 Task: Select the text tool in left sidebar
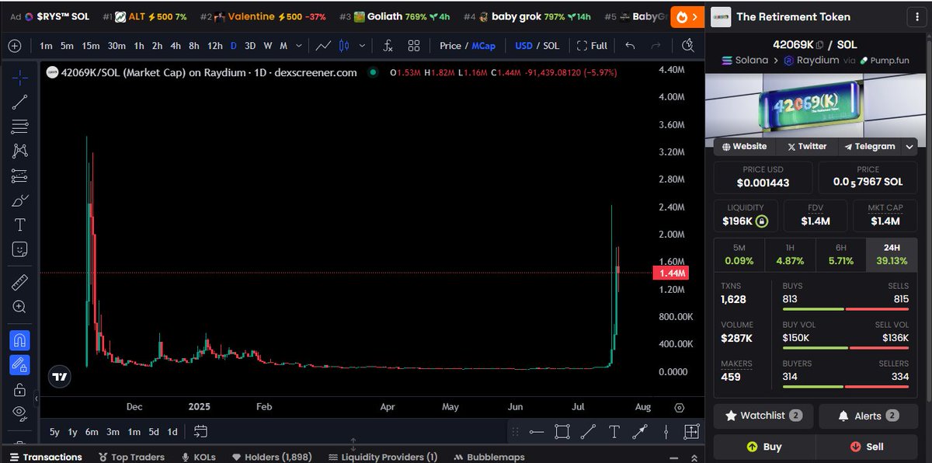[x=20, y=225]
